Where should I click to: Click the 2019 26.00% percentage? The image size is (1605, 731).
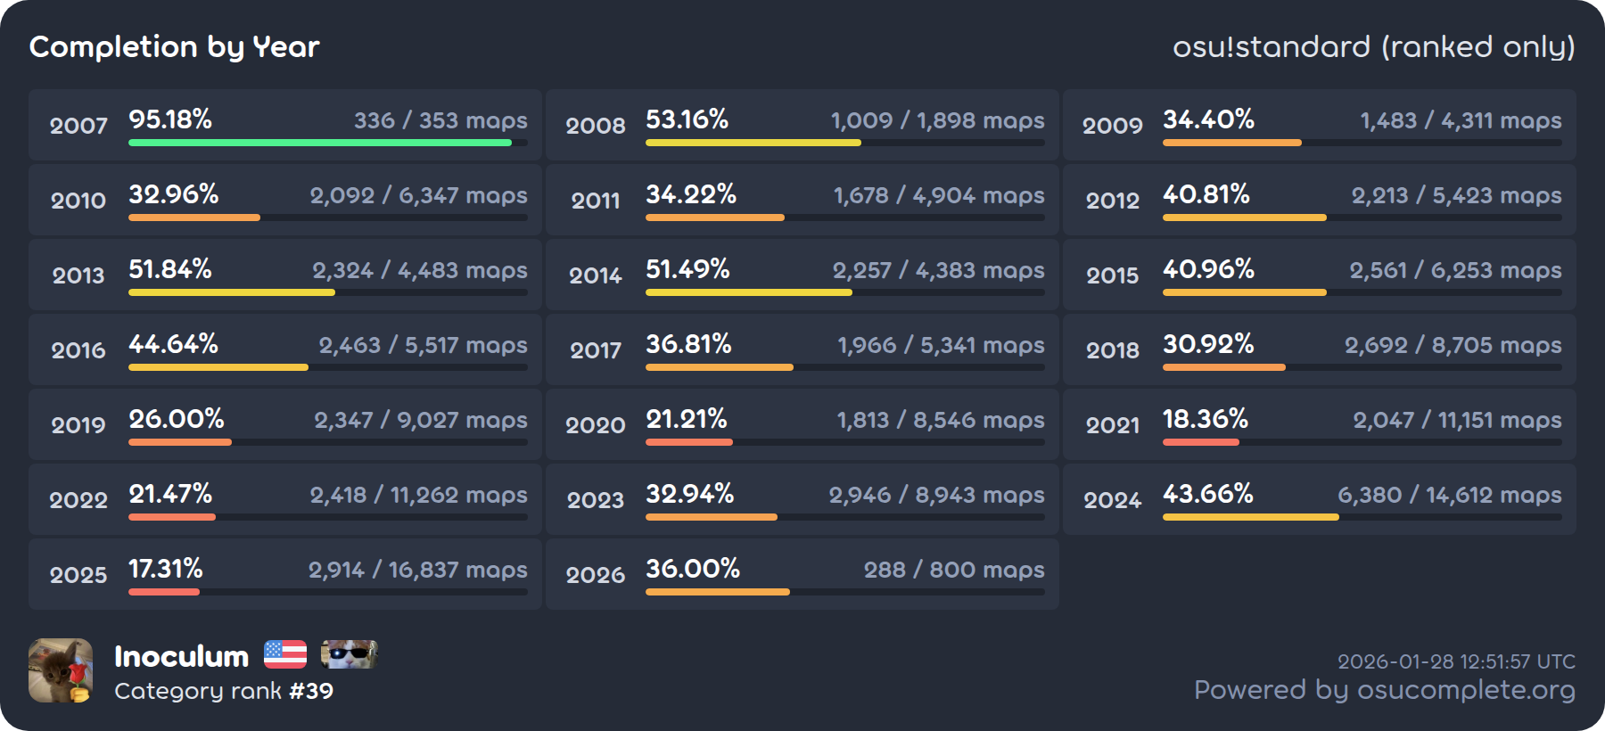click(177, 419)
